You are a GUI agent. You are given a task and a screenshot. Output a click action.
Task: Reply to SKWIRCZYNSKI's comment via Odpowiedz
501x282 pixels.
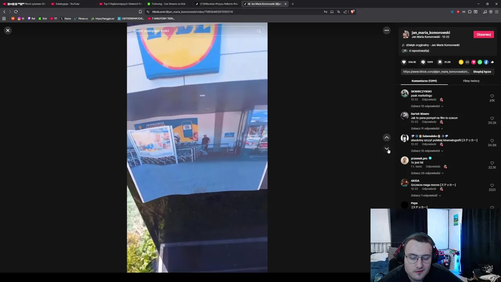click(429, 99)
